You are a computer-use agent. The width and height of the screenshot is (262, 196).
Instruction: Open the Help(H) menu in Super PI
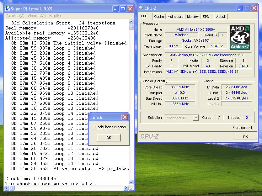(x=55, y=16)
